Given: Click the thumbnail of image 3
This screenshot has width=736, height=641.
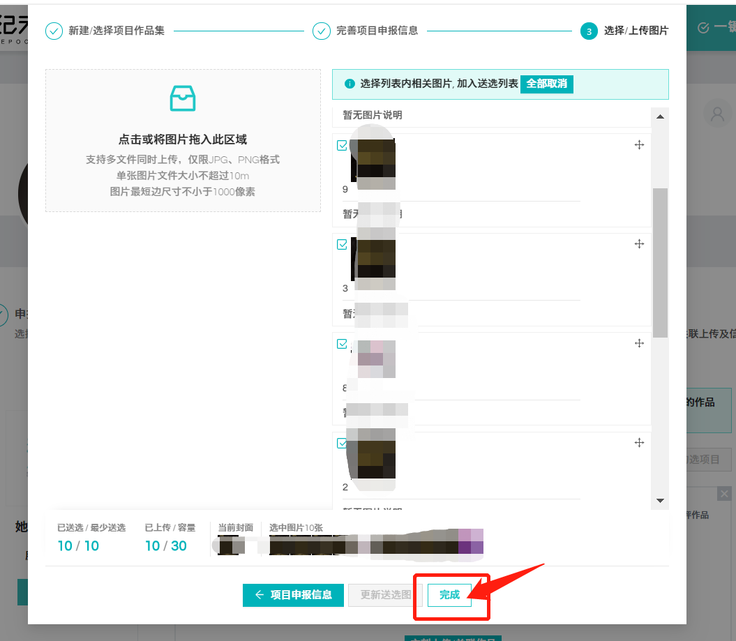Looking at the screenshot, I should (373, 259).
